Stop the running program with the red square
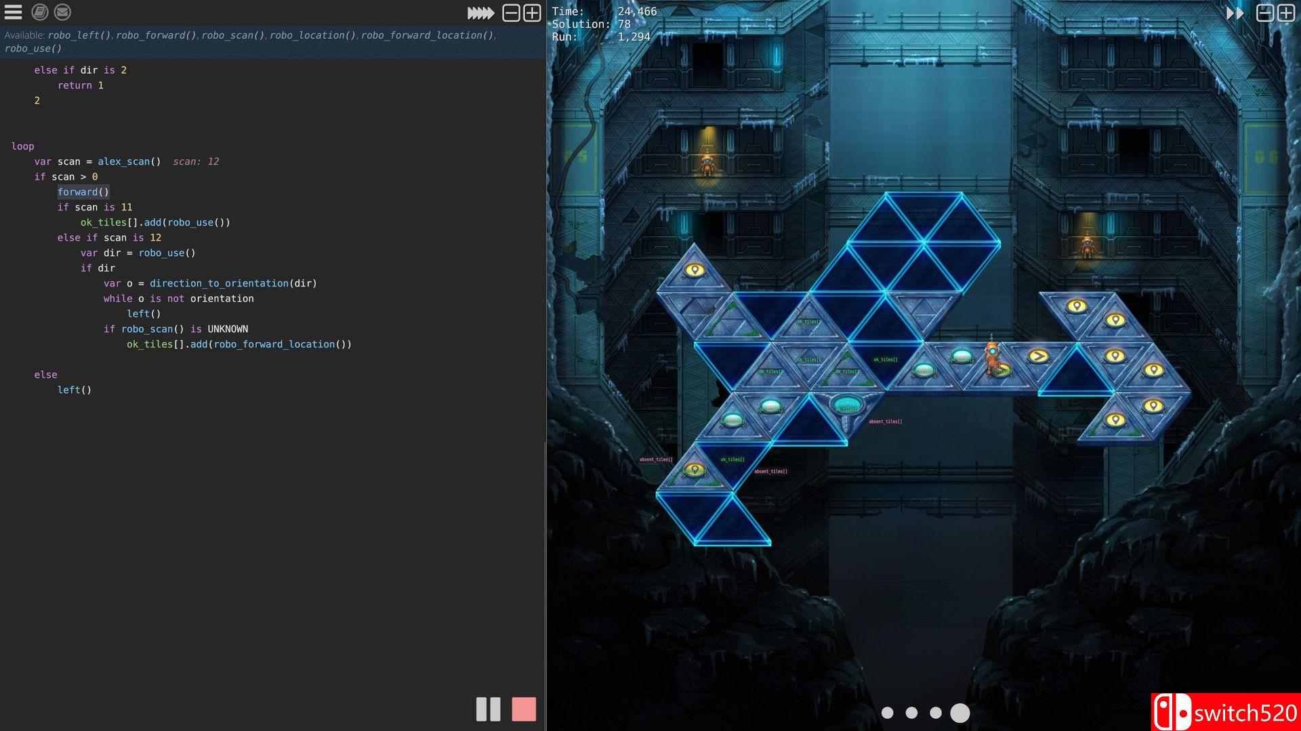The image size is (1301, 731). (x=523, y=710)
